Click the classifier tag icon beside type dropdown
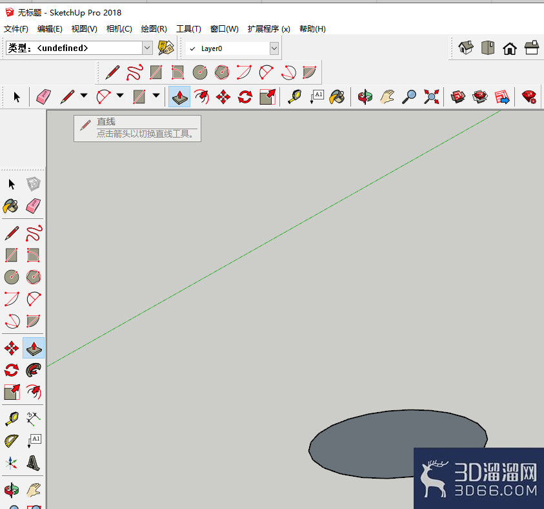544x509 pixels. pos(166,48)
